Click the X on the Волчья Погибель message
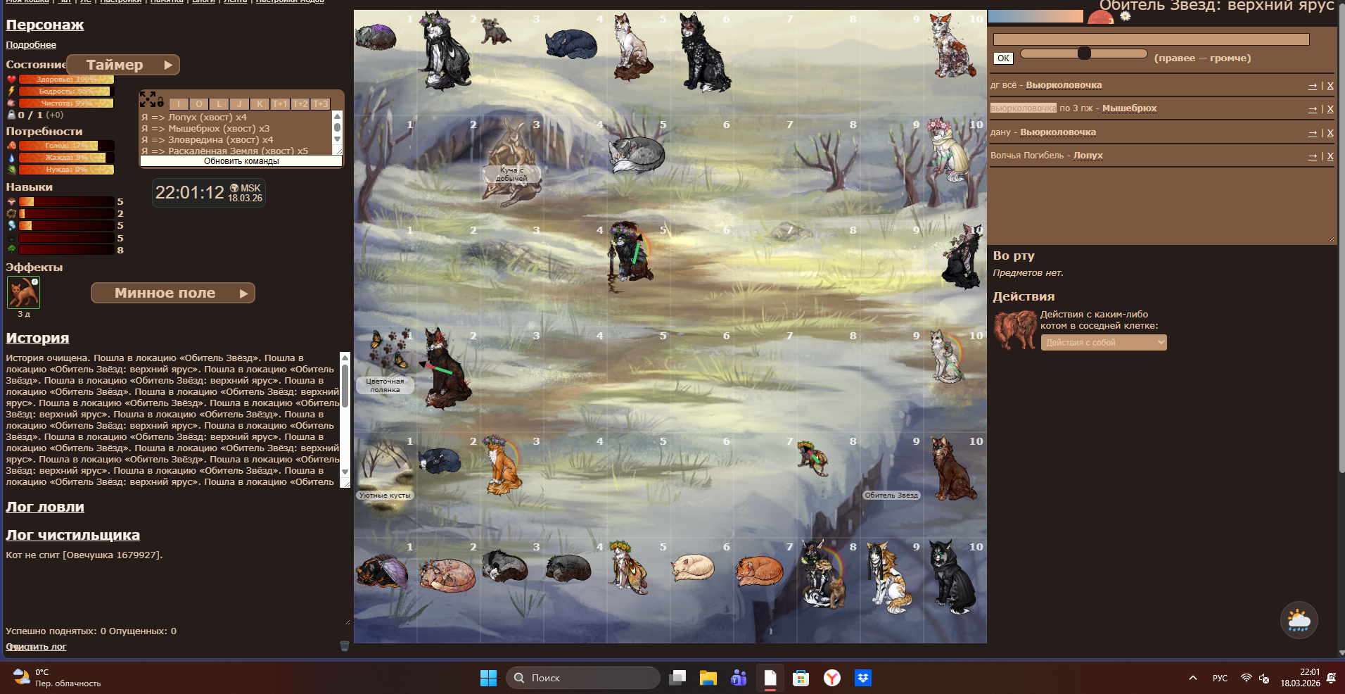1345x694 pixels. [x=1330, y=156]
